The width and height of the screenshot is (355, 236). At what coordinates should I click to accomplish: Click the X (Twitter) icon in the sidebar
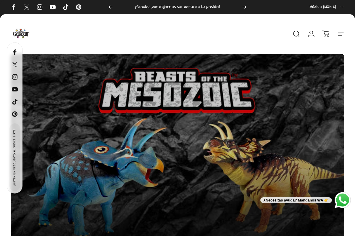pos(15,64)
